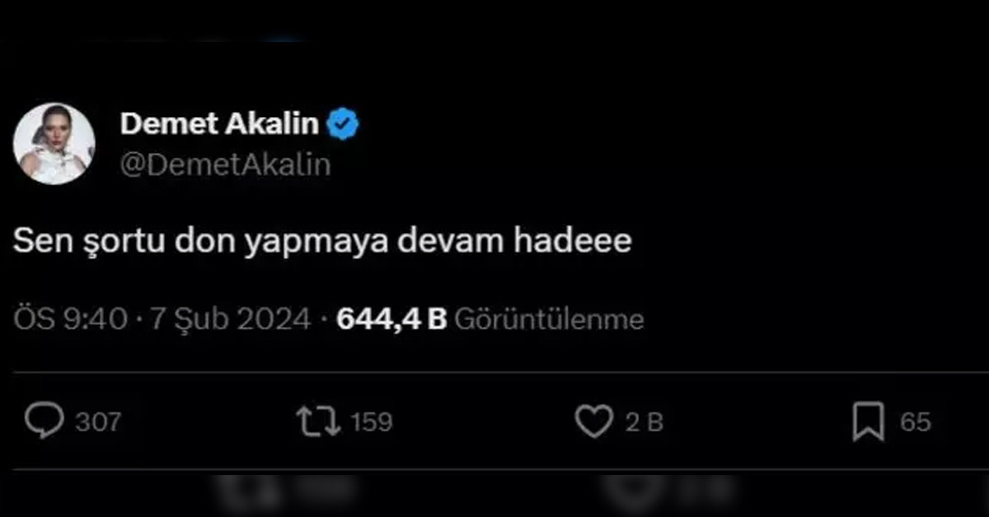The height and width of the screenshot is (517, 989).
Task: Click the 2 B likes count
Action: pos(644,422)
